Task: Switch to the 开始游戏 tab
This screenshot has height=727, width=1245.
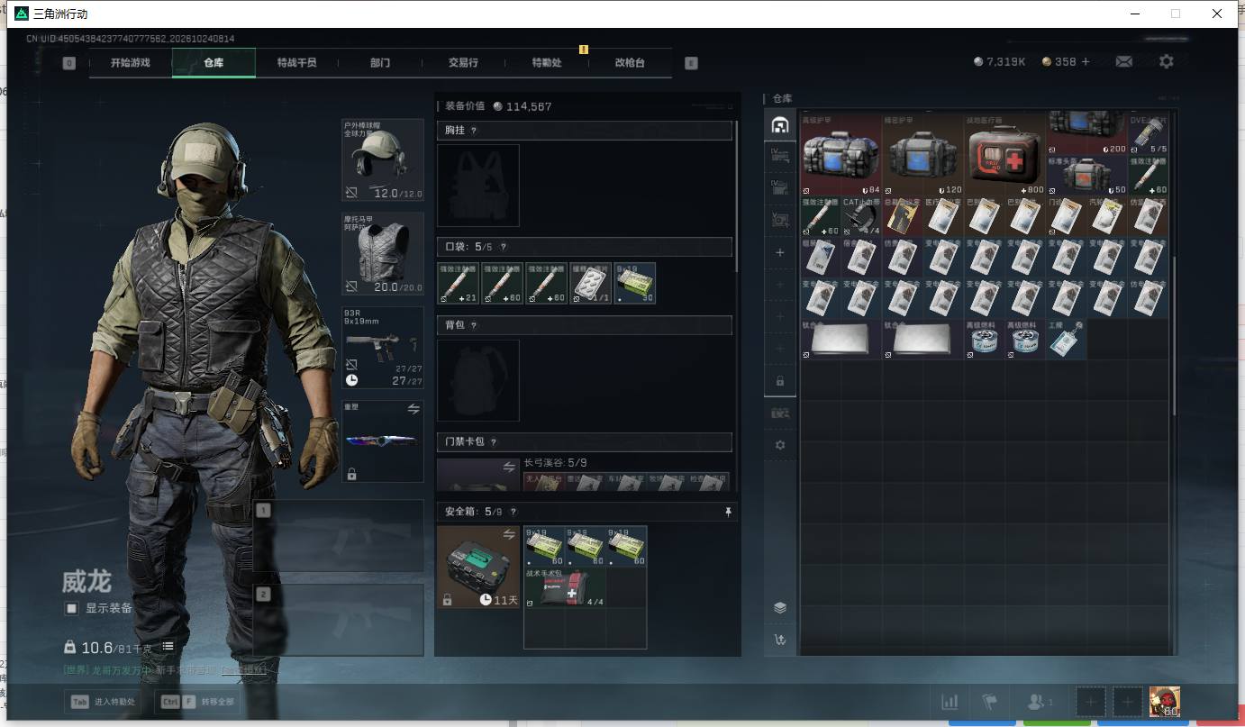Action: click(x=131, y=63)
